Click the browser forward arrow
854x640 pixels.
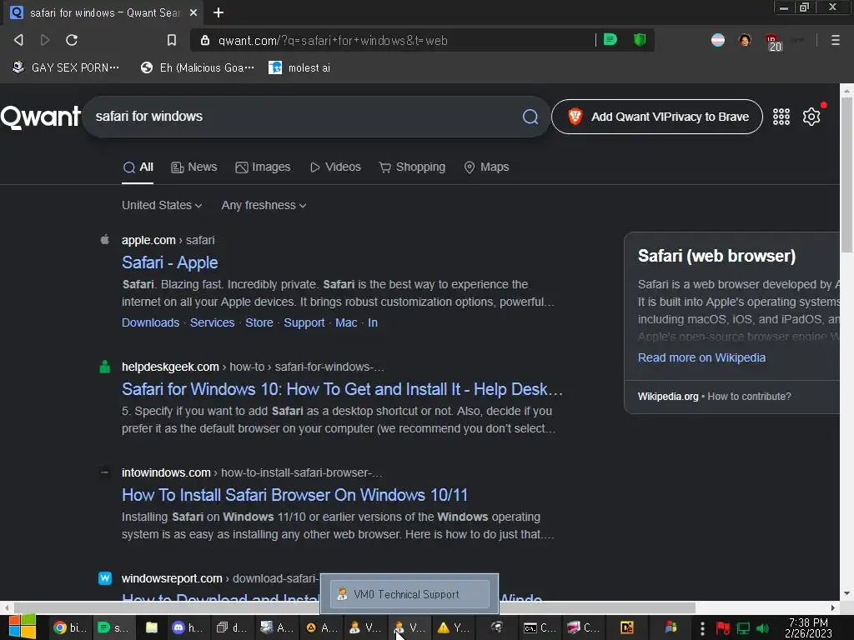tap(45, 40)
